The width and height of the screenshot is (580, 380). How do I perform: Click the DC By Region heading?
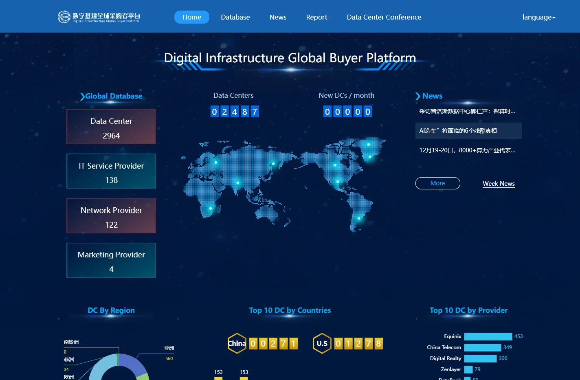point(111,310)
